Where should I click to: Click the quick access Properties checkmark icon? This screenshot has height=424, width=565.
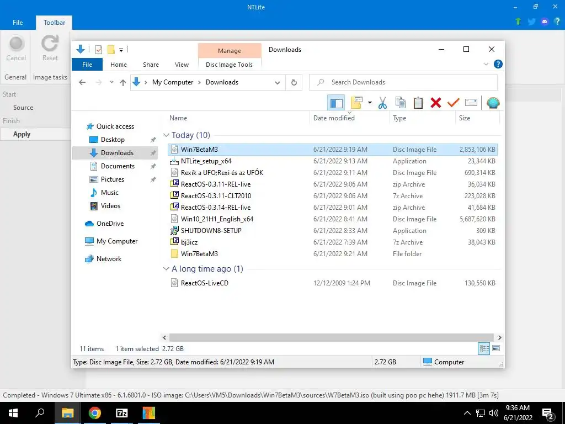click(99, 50)
